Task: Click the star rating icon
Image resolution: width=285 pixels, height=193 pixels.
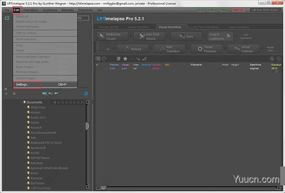Action: tap(125, 59)
